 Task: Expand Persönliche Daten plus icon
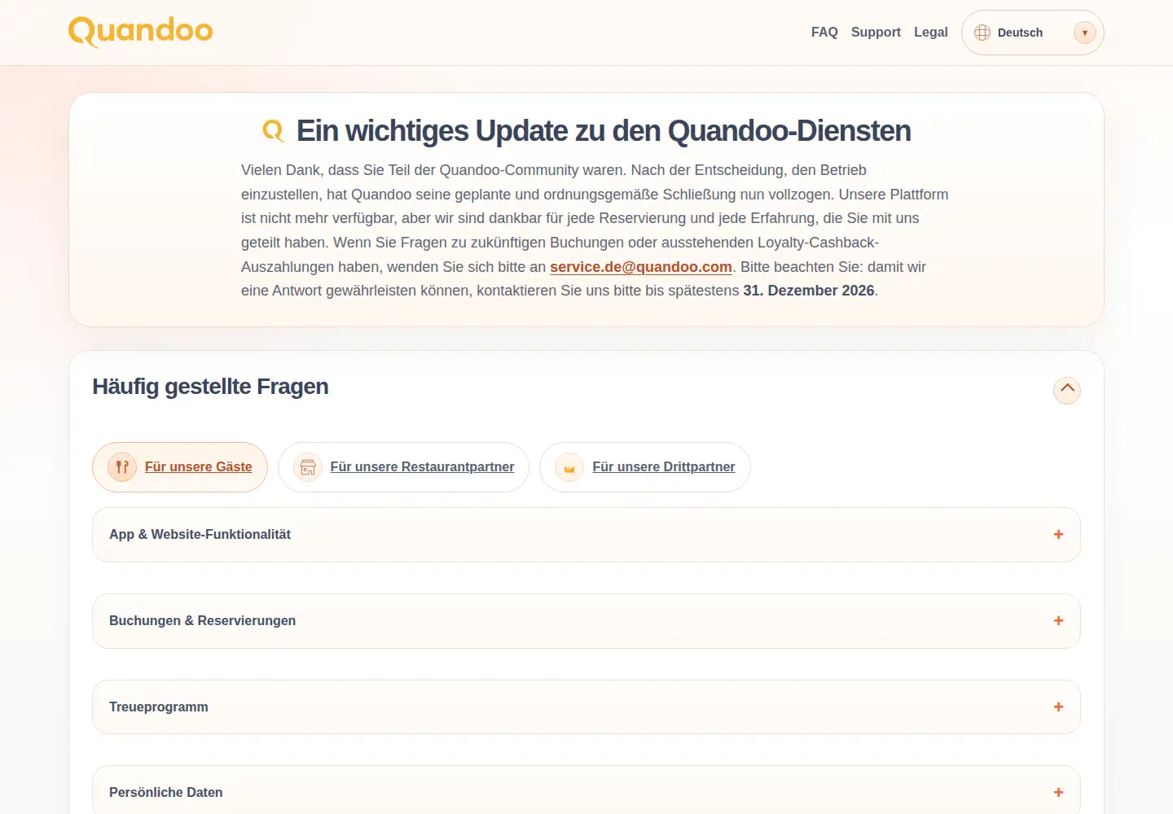[1058, 793]
